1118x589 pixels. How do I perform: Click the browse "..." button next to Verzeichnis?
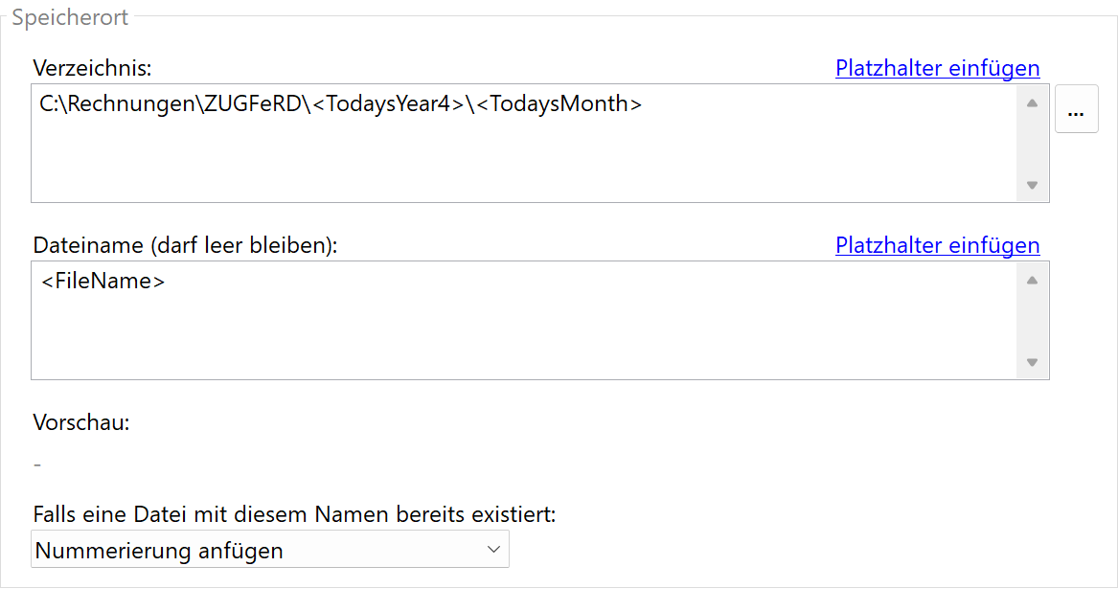(1076, 109)
